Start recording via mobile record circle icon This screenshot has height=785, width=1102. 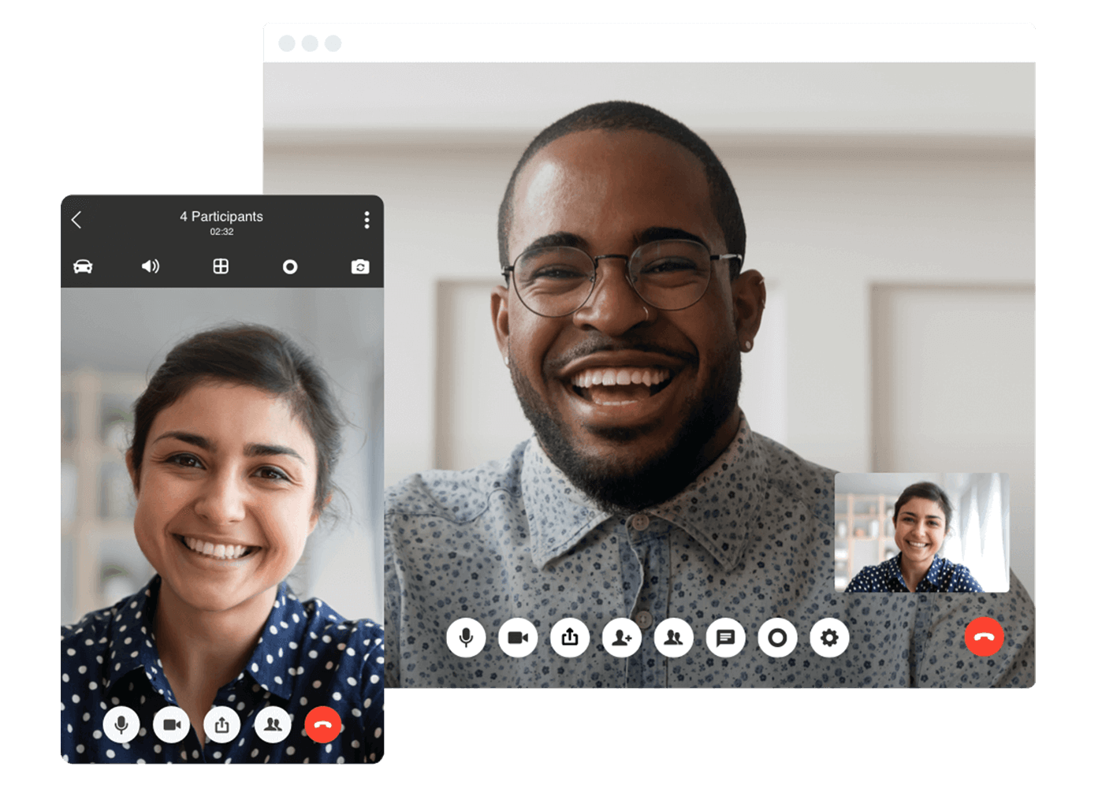click(x=290, y=266)
